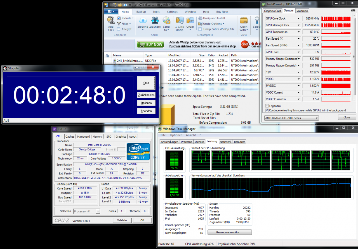Switch to the Graphics Card tab in GPU-Z
The width and height of the screenshot is (358, 249).
pos(272,11)
